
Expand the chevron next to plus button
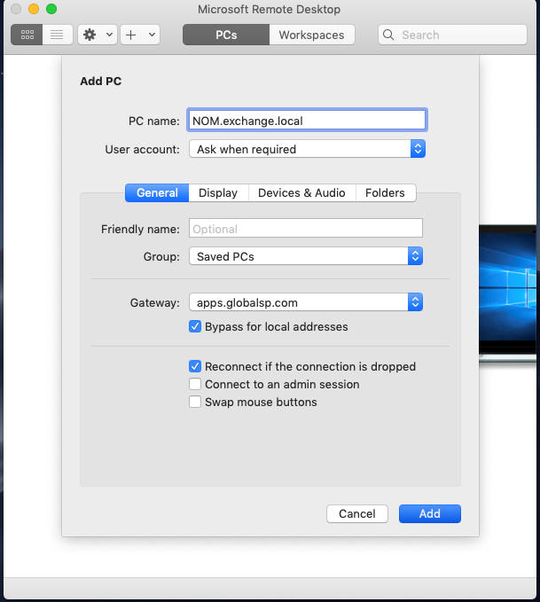click(152, 35)
